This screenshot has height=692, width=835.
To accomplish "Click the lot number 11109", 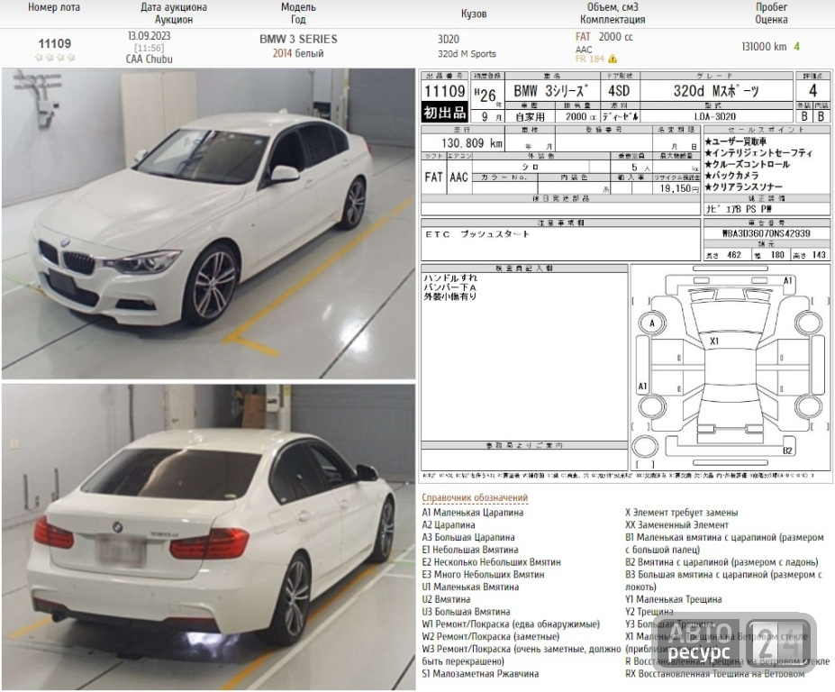I will 54,43.
